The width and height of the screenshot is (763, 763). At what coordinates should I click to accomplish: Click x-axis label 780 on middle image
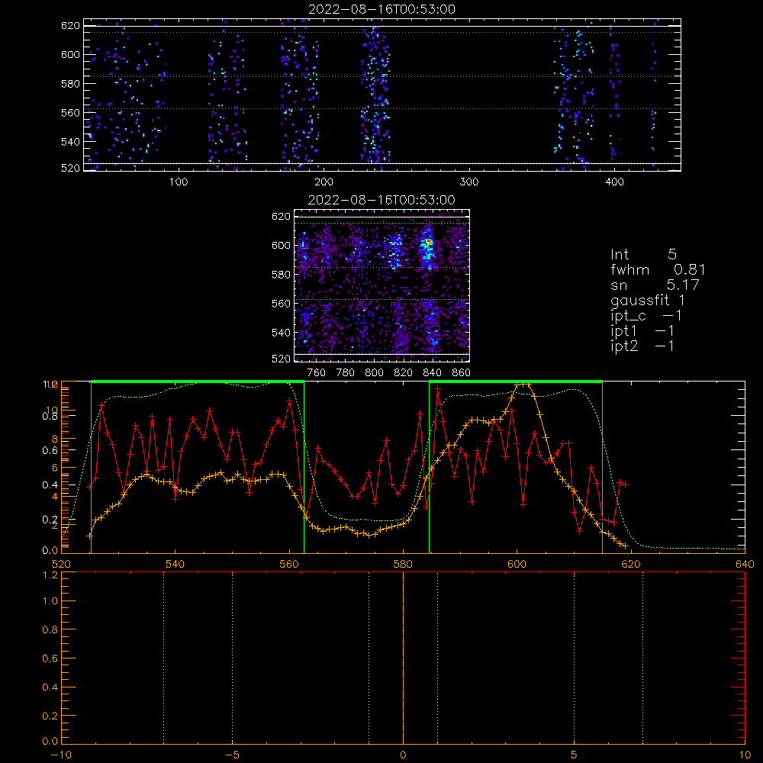click(x=346, y=373)
